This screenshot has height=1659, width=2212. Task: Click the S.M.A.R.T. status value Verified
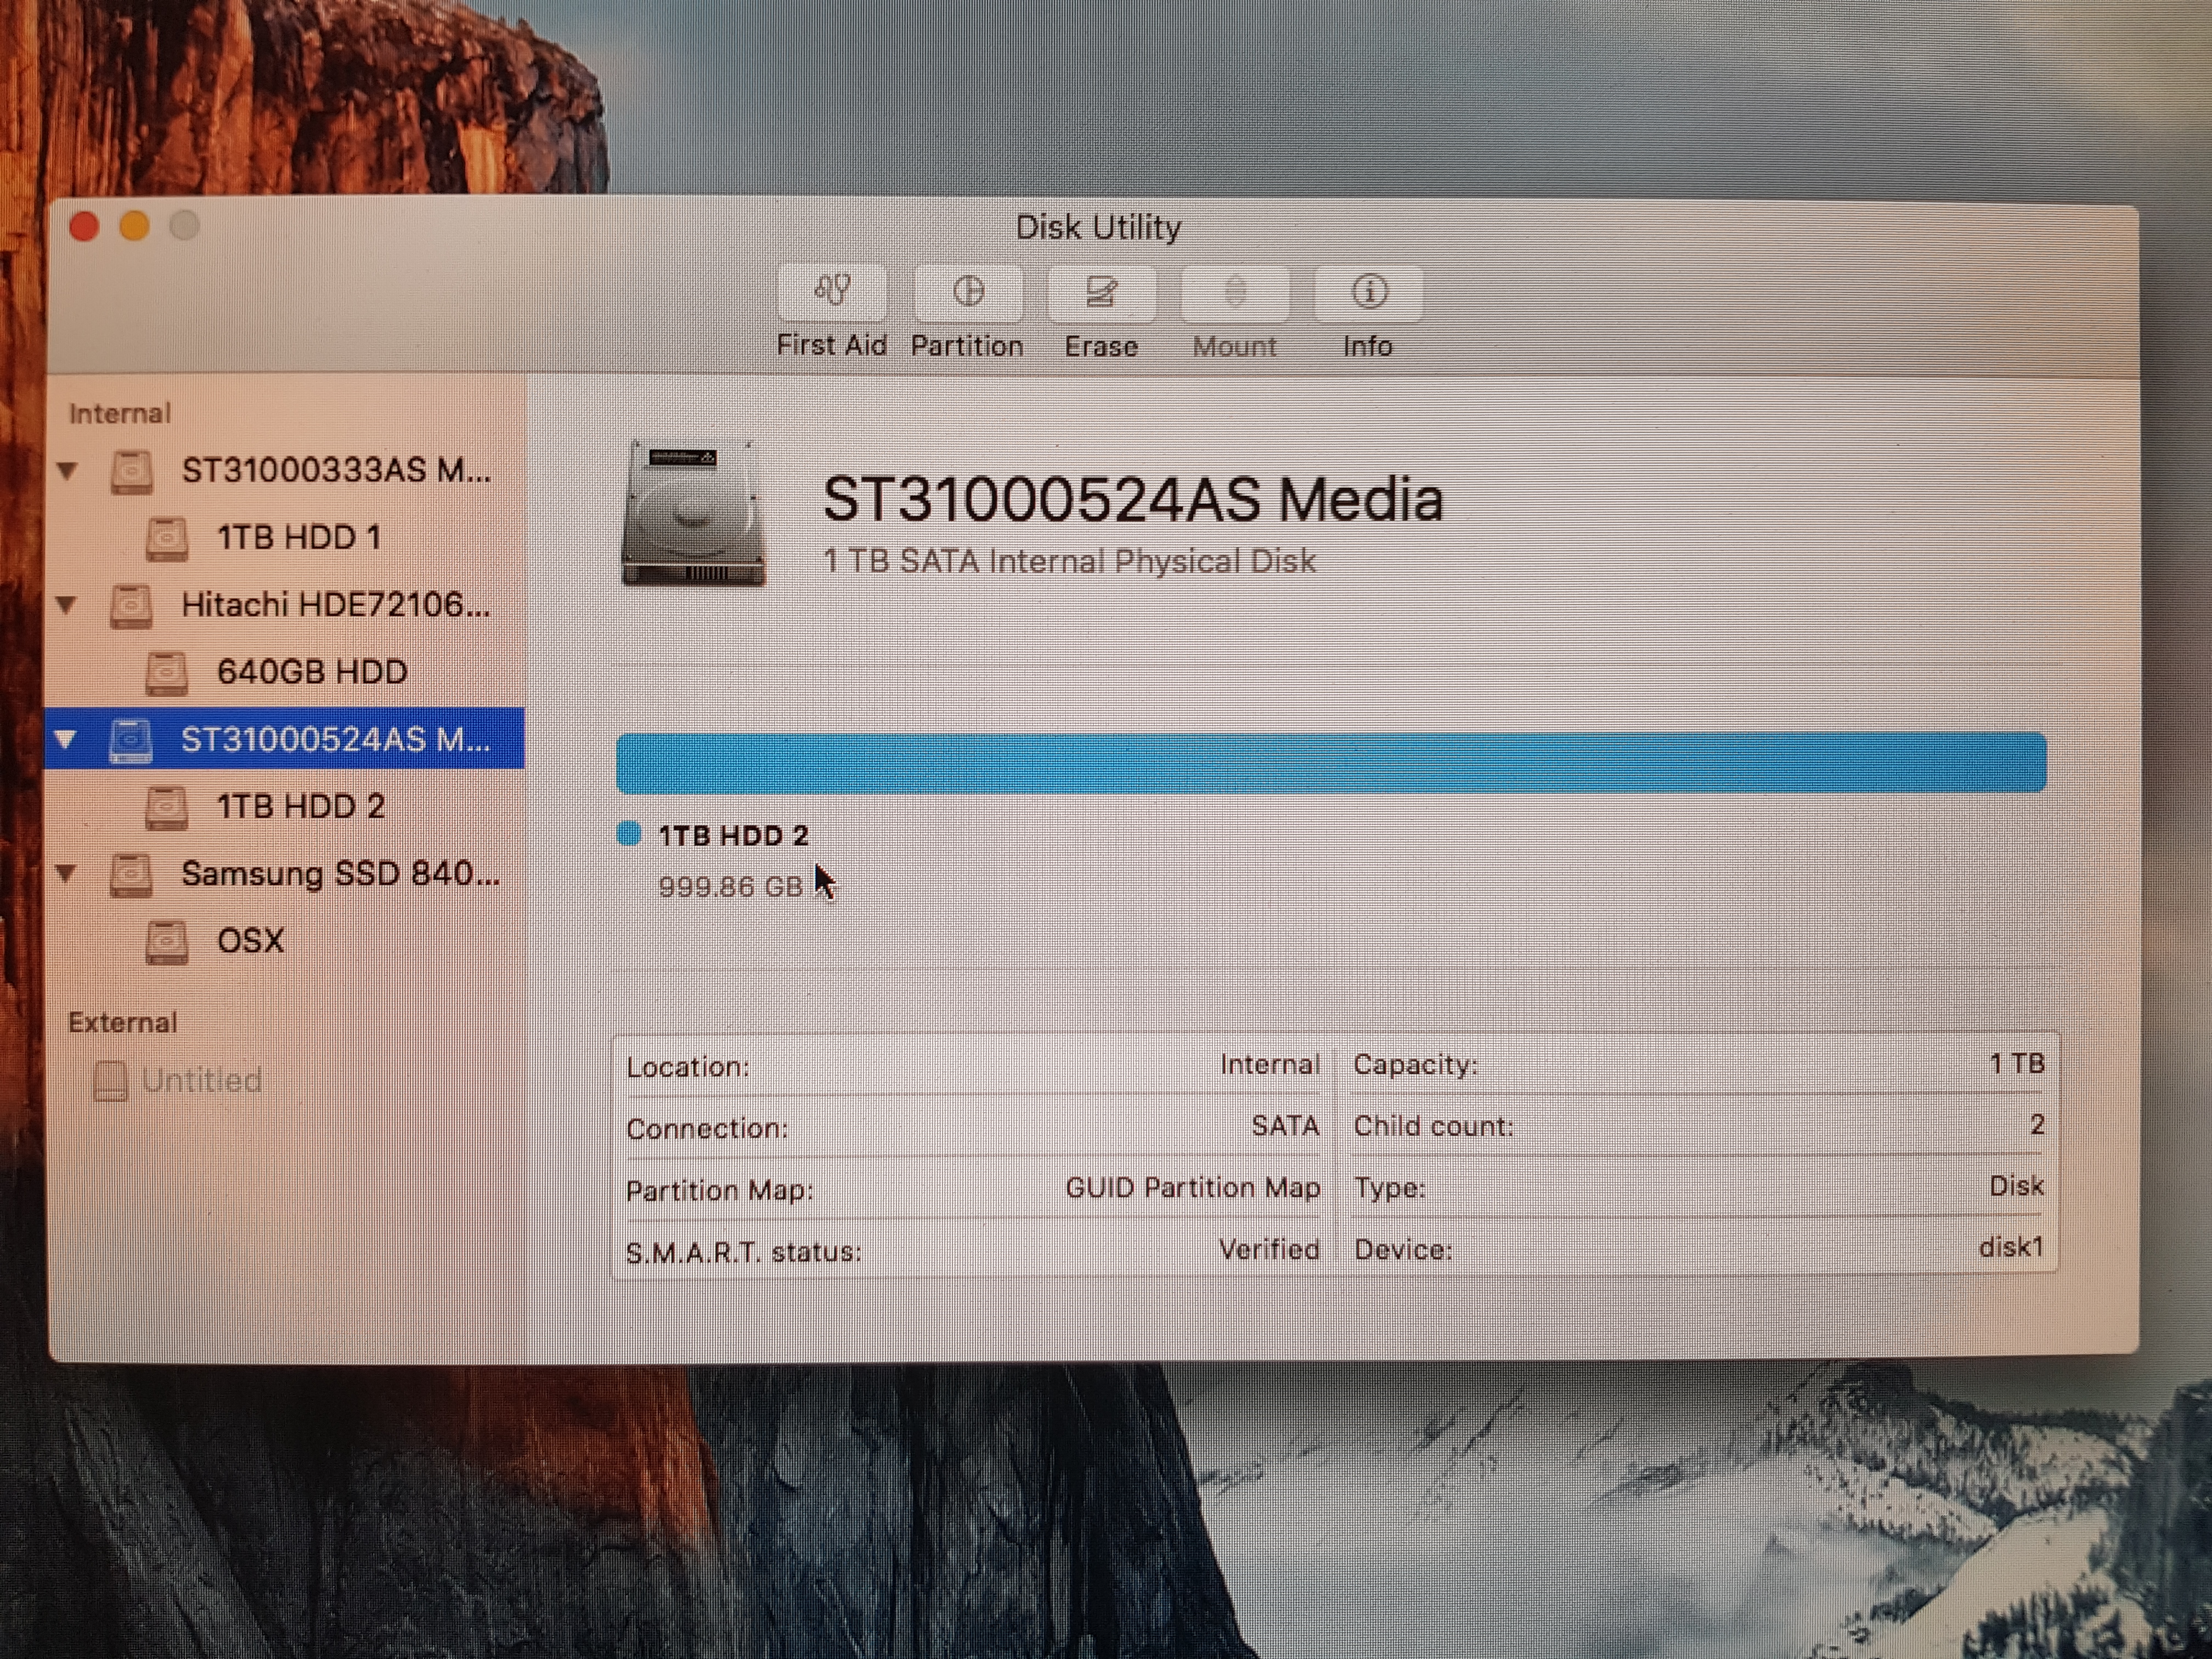(x=1270, y=1249)
